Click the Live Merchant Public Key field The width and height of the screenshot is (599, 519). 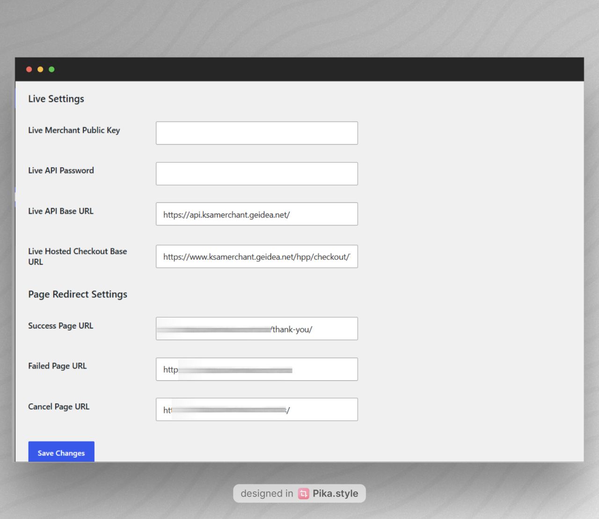click(257, 133)
